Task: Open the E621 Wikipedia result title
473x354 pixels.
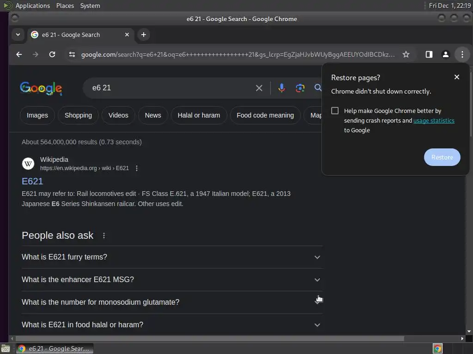Action: (x=32, y=181)
